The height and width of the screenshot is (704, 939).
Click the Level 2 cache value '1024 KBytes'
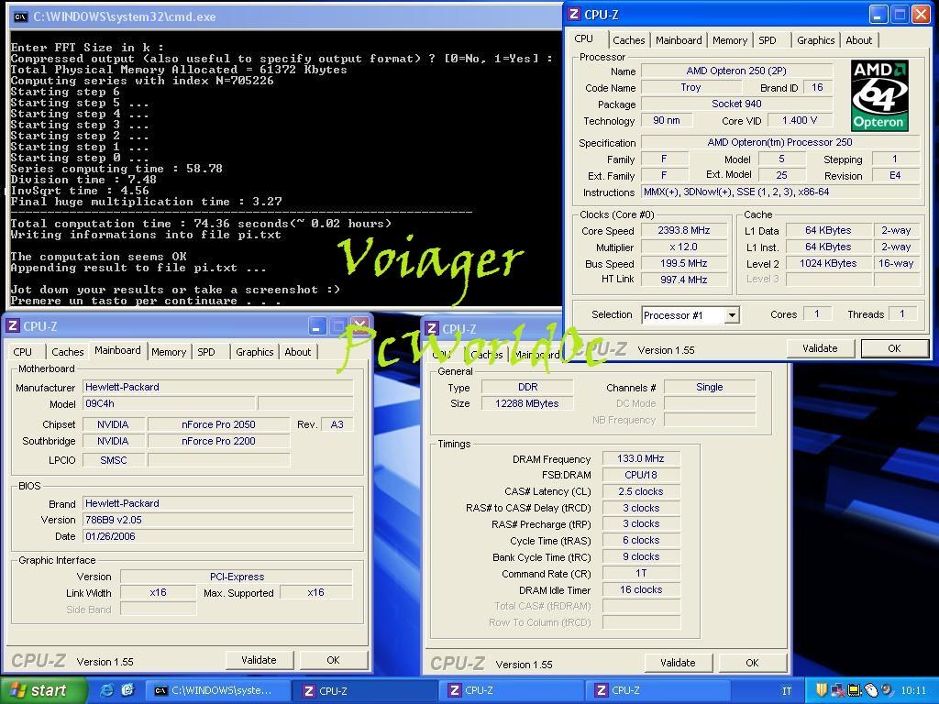(x=828, y=263)
